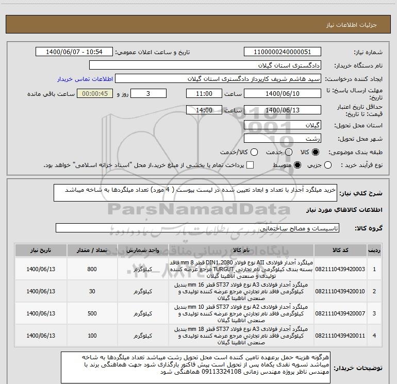This screenshot has width=397, height=384.
Task: Select the خدمت radio button
Action: (289, 152)
